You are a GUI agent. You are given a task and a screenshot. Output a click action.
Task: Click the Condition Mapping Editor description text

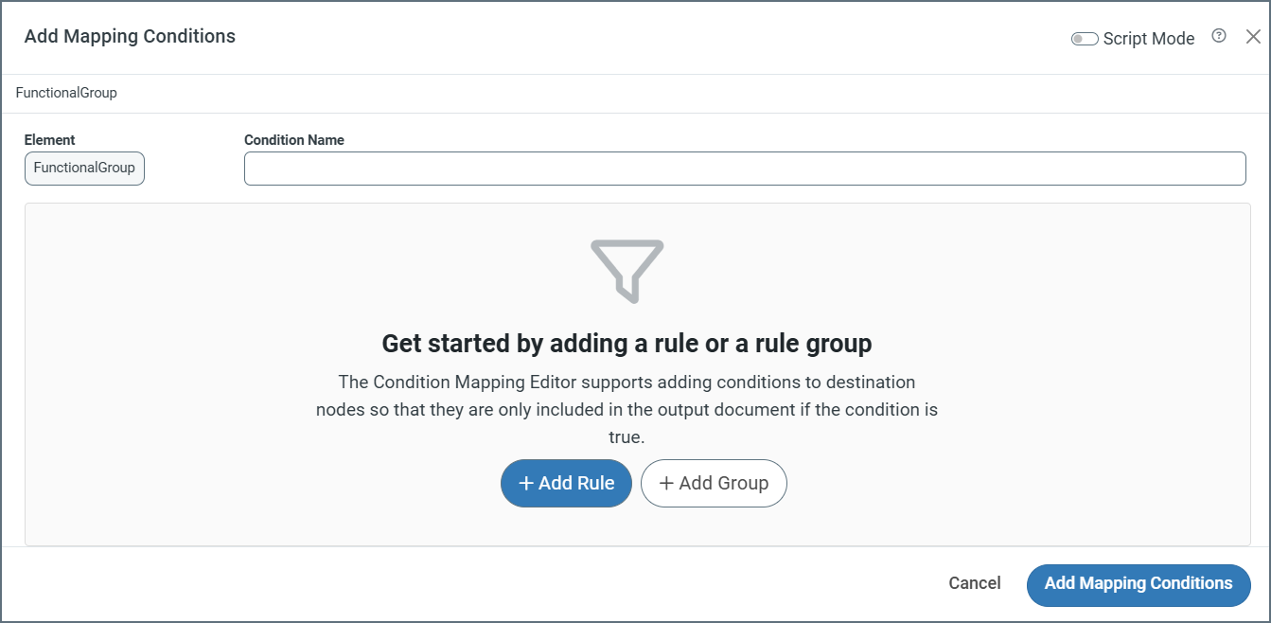coord(627,410)
